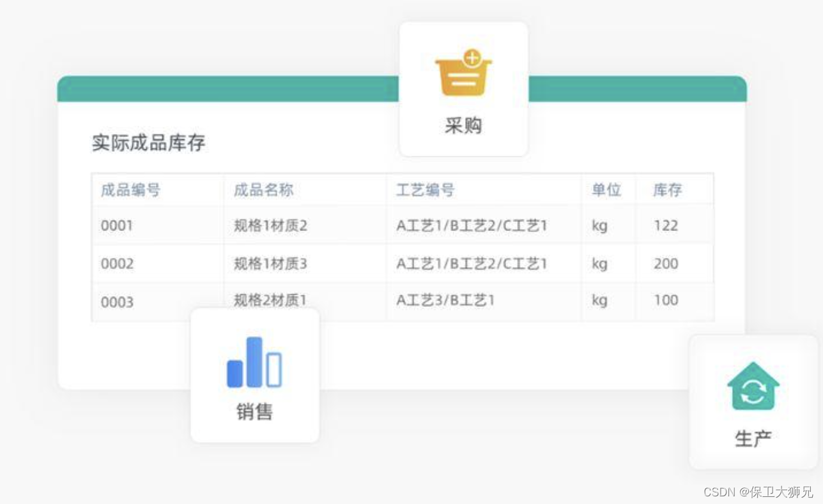Select the stock value 200
Viewport: 823px width, 504px height.
pos(666,263)
